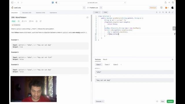Viewport: 185px width, 104px height.
Task: Click the Safari address bar
Action: pos(92,3)
